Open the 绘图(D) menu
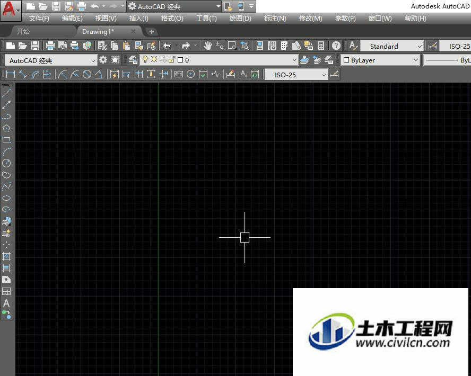This screenshot has width=471, height=376. point(240,19)
